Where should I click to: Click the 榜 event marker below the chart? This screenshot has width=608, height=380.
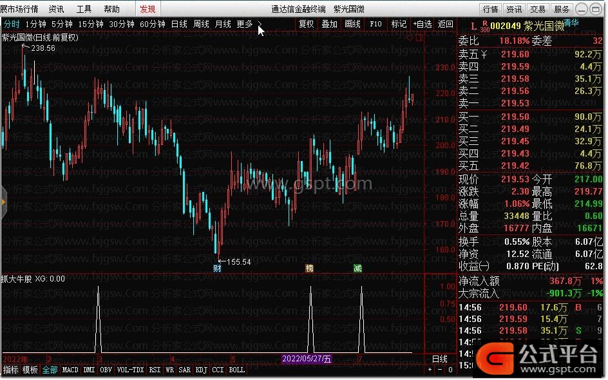click(309, 269)
